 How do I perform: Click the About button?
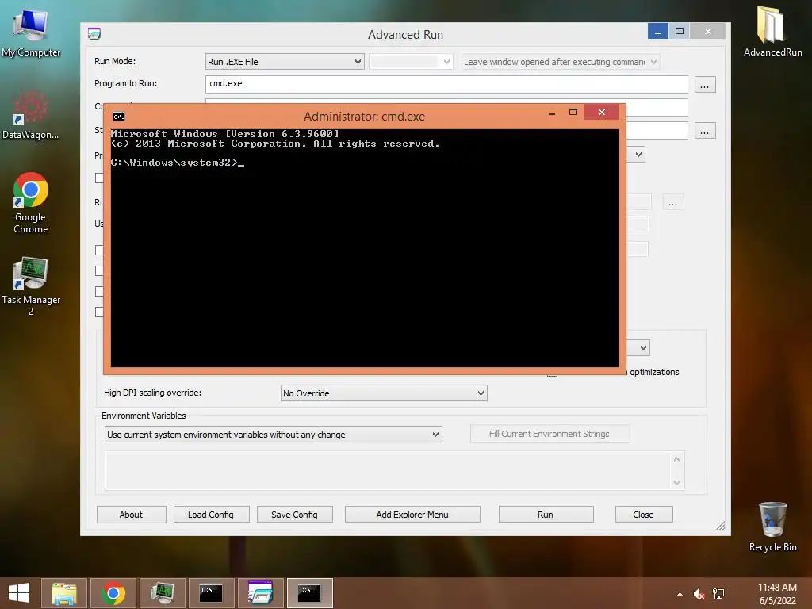coord(131,514)
